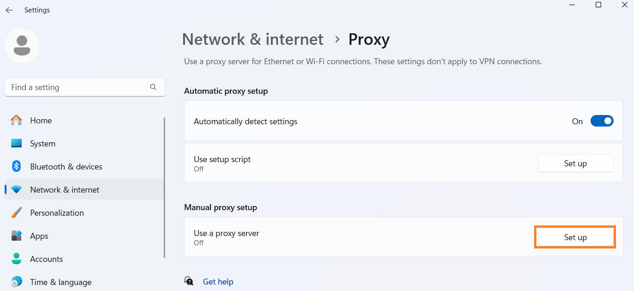
Task: Open Network & internet sidebar item
Action: click(x=65, y=190)
